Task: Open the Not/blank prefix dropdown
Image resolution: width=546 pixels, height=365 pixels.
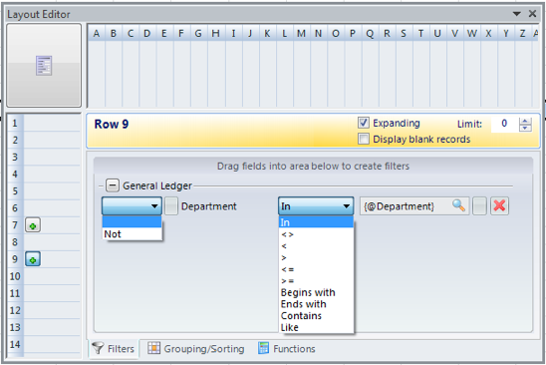Action: click(x=132, y=206)
